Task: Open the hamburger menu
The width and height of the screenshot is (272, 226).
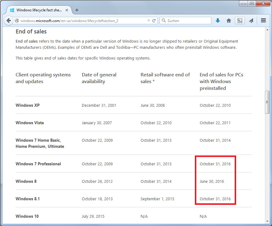Action: [x=263, y=21]
